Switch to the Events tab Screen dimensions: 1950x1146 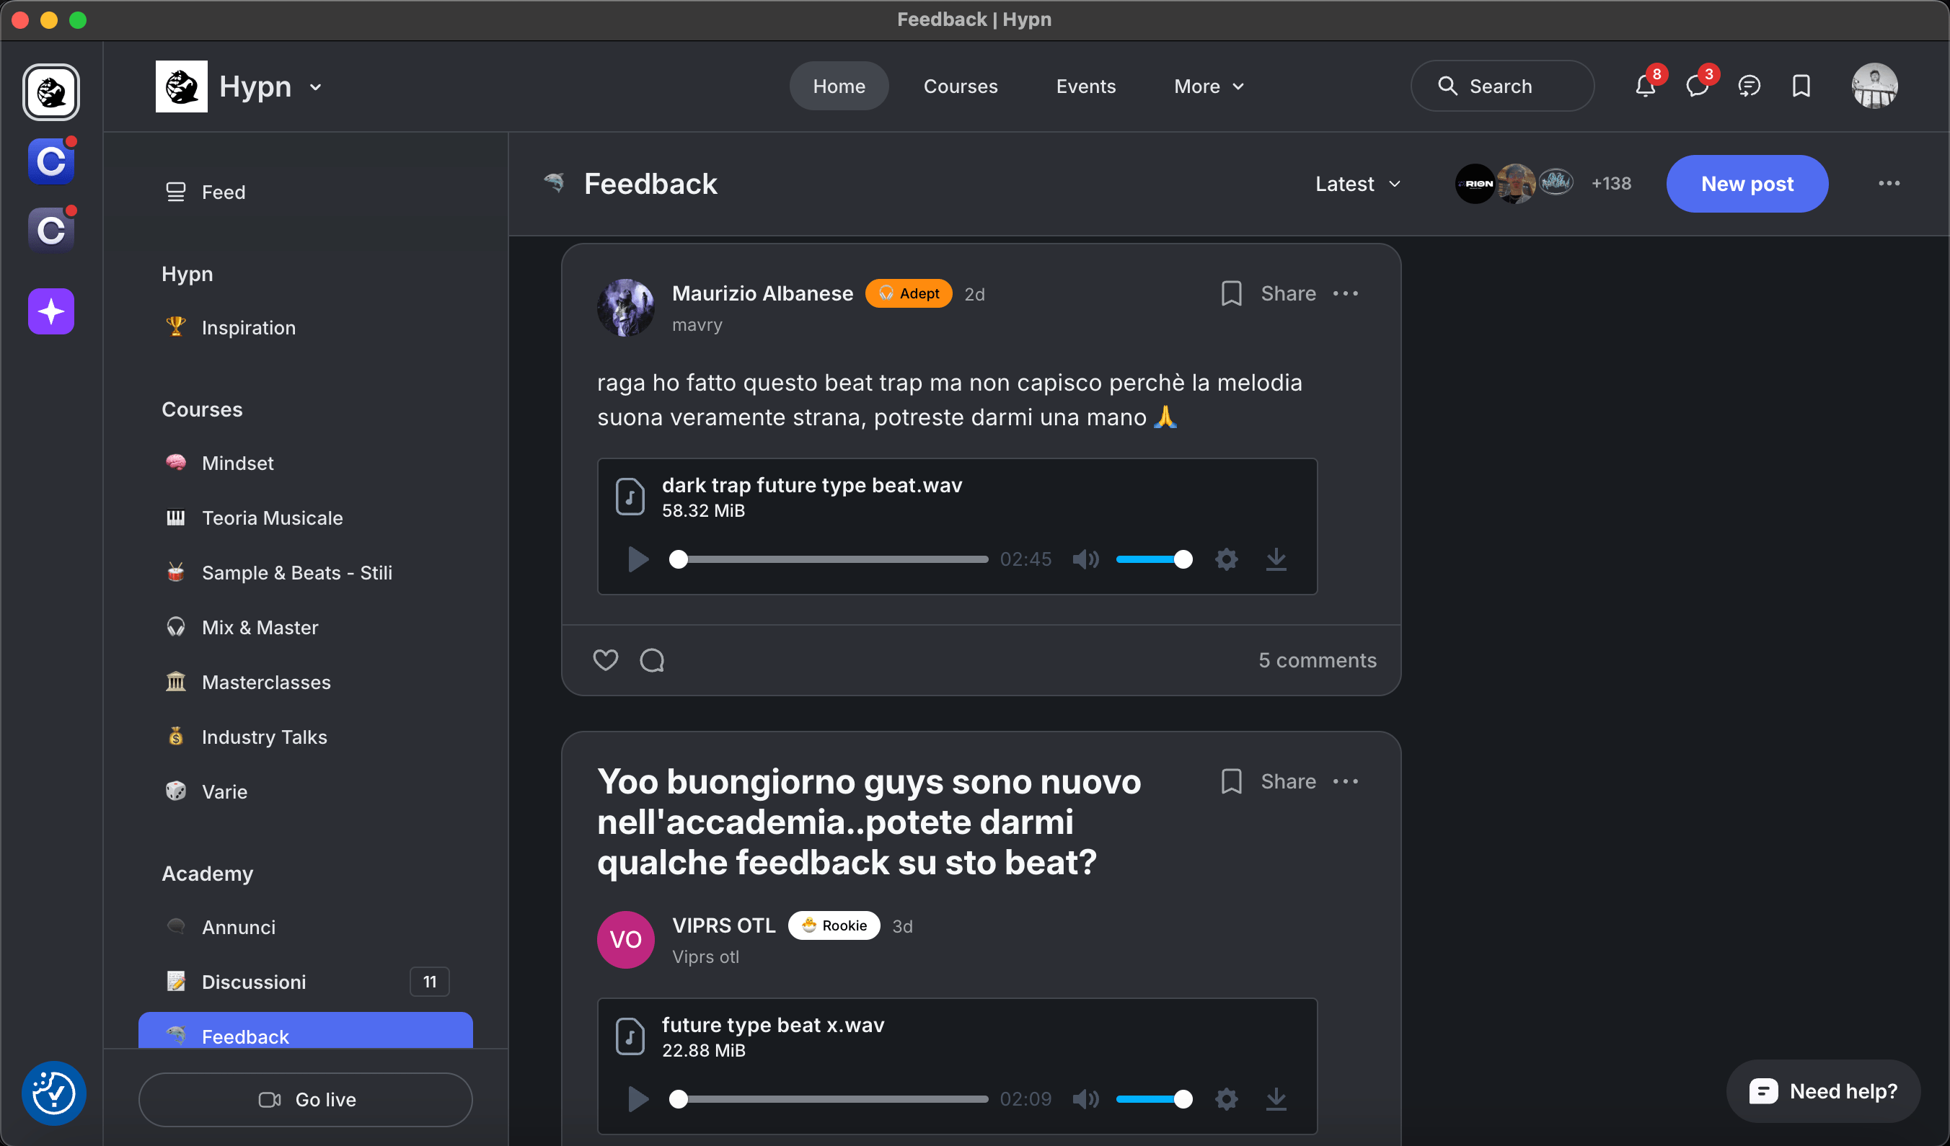pos(1085,86)
